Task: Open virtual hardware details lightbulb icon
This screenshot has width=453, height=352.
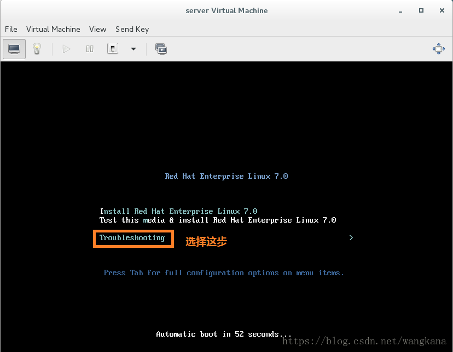Action: tap(37, 49)
